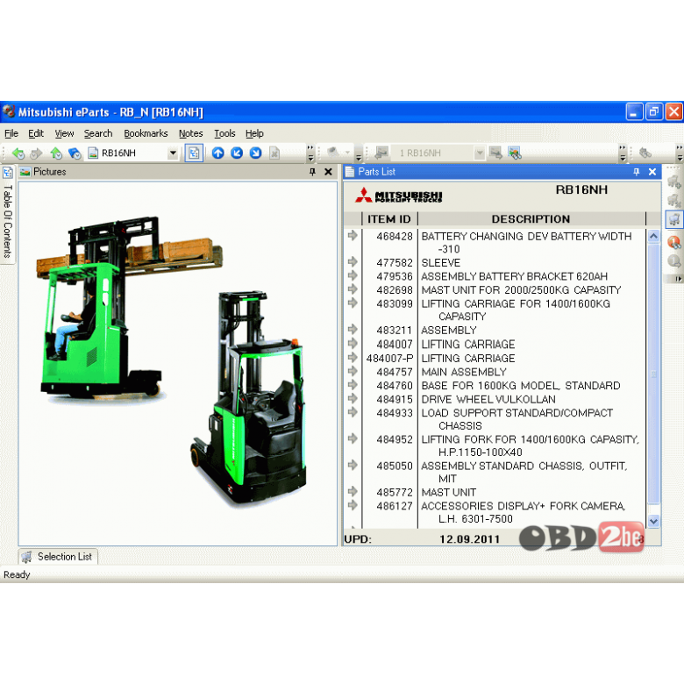Viewport: 684px width, 684px height.
Task: Click the grey forward history arrow
Action: coord(36,153)
